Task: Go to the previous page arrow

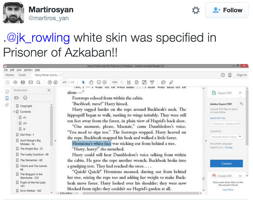Action: pos(50,82)
